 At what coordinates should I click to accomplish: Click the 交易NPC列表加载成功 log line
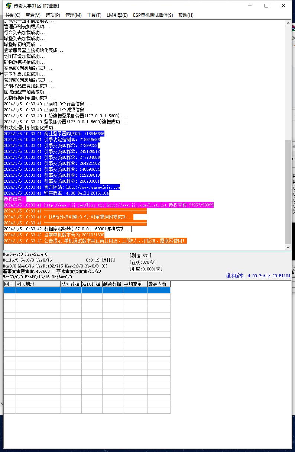pyautogui.click(x=28, y=68)
